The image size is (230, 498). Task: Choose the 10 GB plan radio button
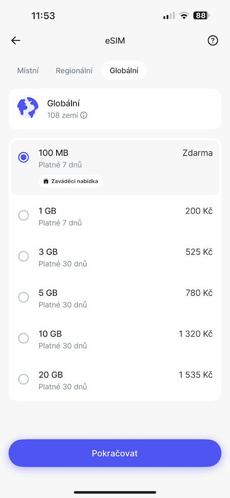24,338
